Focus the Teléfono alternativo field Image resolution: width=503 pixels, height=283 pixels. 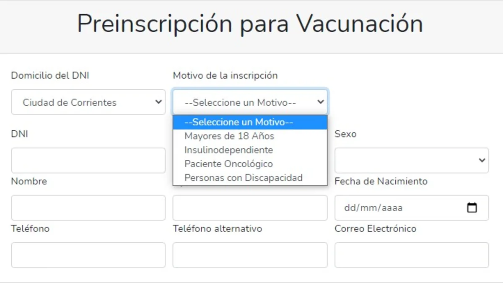pyautogui.click(x=250, y=255)
